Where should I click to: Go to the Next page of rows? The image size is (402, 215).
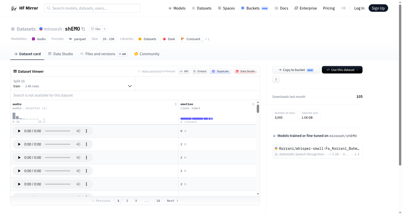point(173,201)
